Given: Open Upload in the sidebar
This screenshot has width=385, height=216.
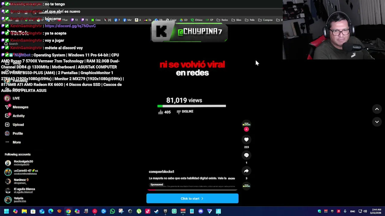Looking at the screenshot, I should coord(14,124).
